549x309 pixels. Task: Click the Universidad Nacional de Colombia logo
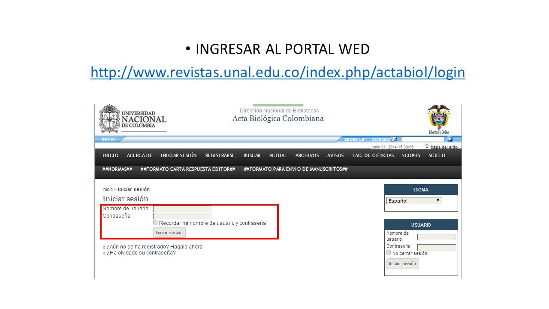click(x=133, y=118)
